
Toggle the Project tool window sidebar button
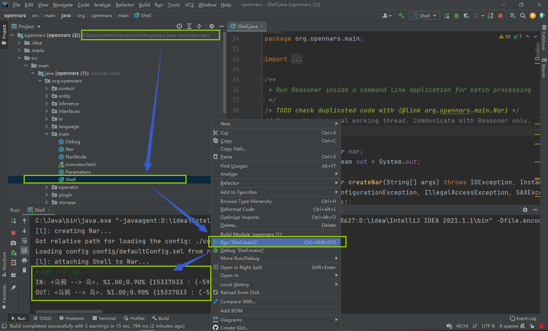click(x=4, y=35)
